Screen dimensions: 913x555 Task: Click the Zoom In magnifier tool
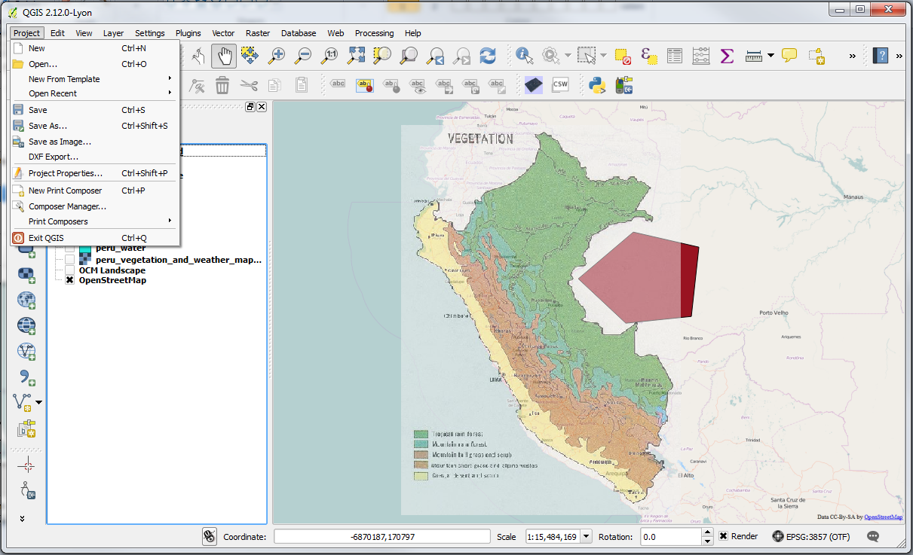tap(277, 56)
